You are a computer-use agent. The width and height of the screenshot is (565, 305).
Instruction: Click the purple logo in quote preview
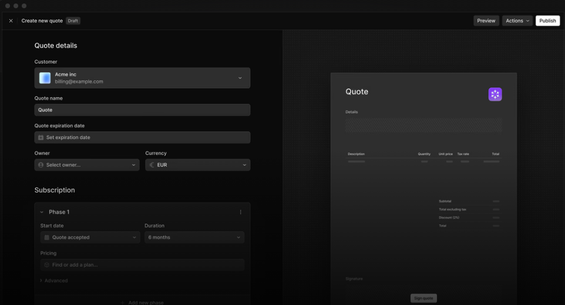(x=495, y=94)
